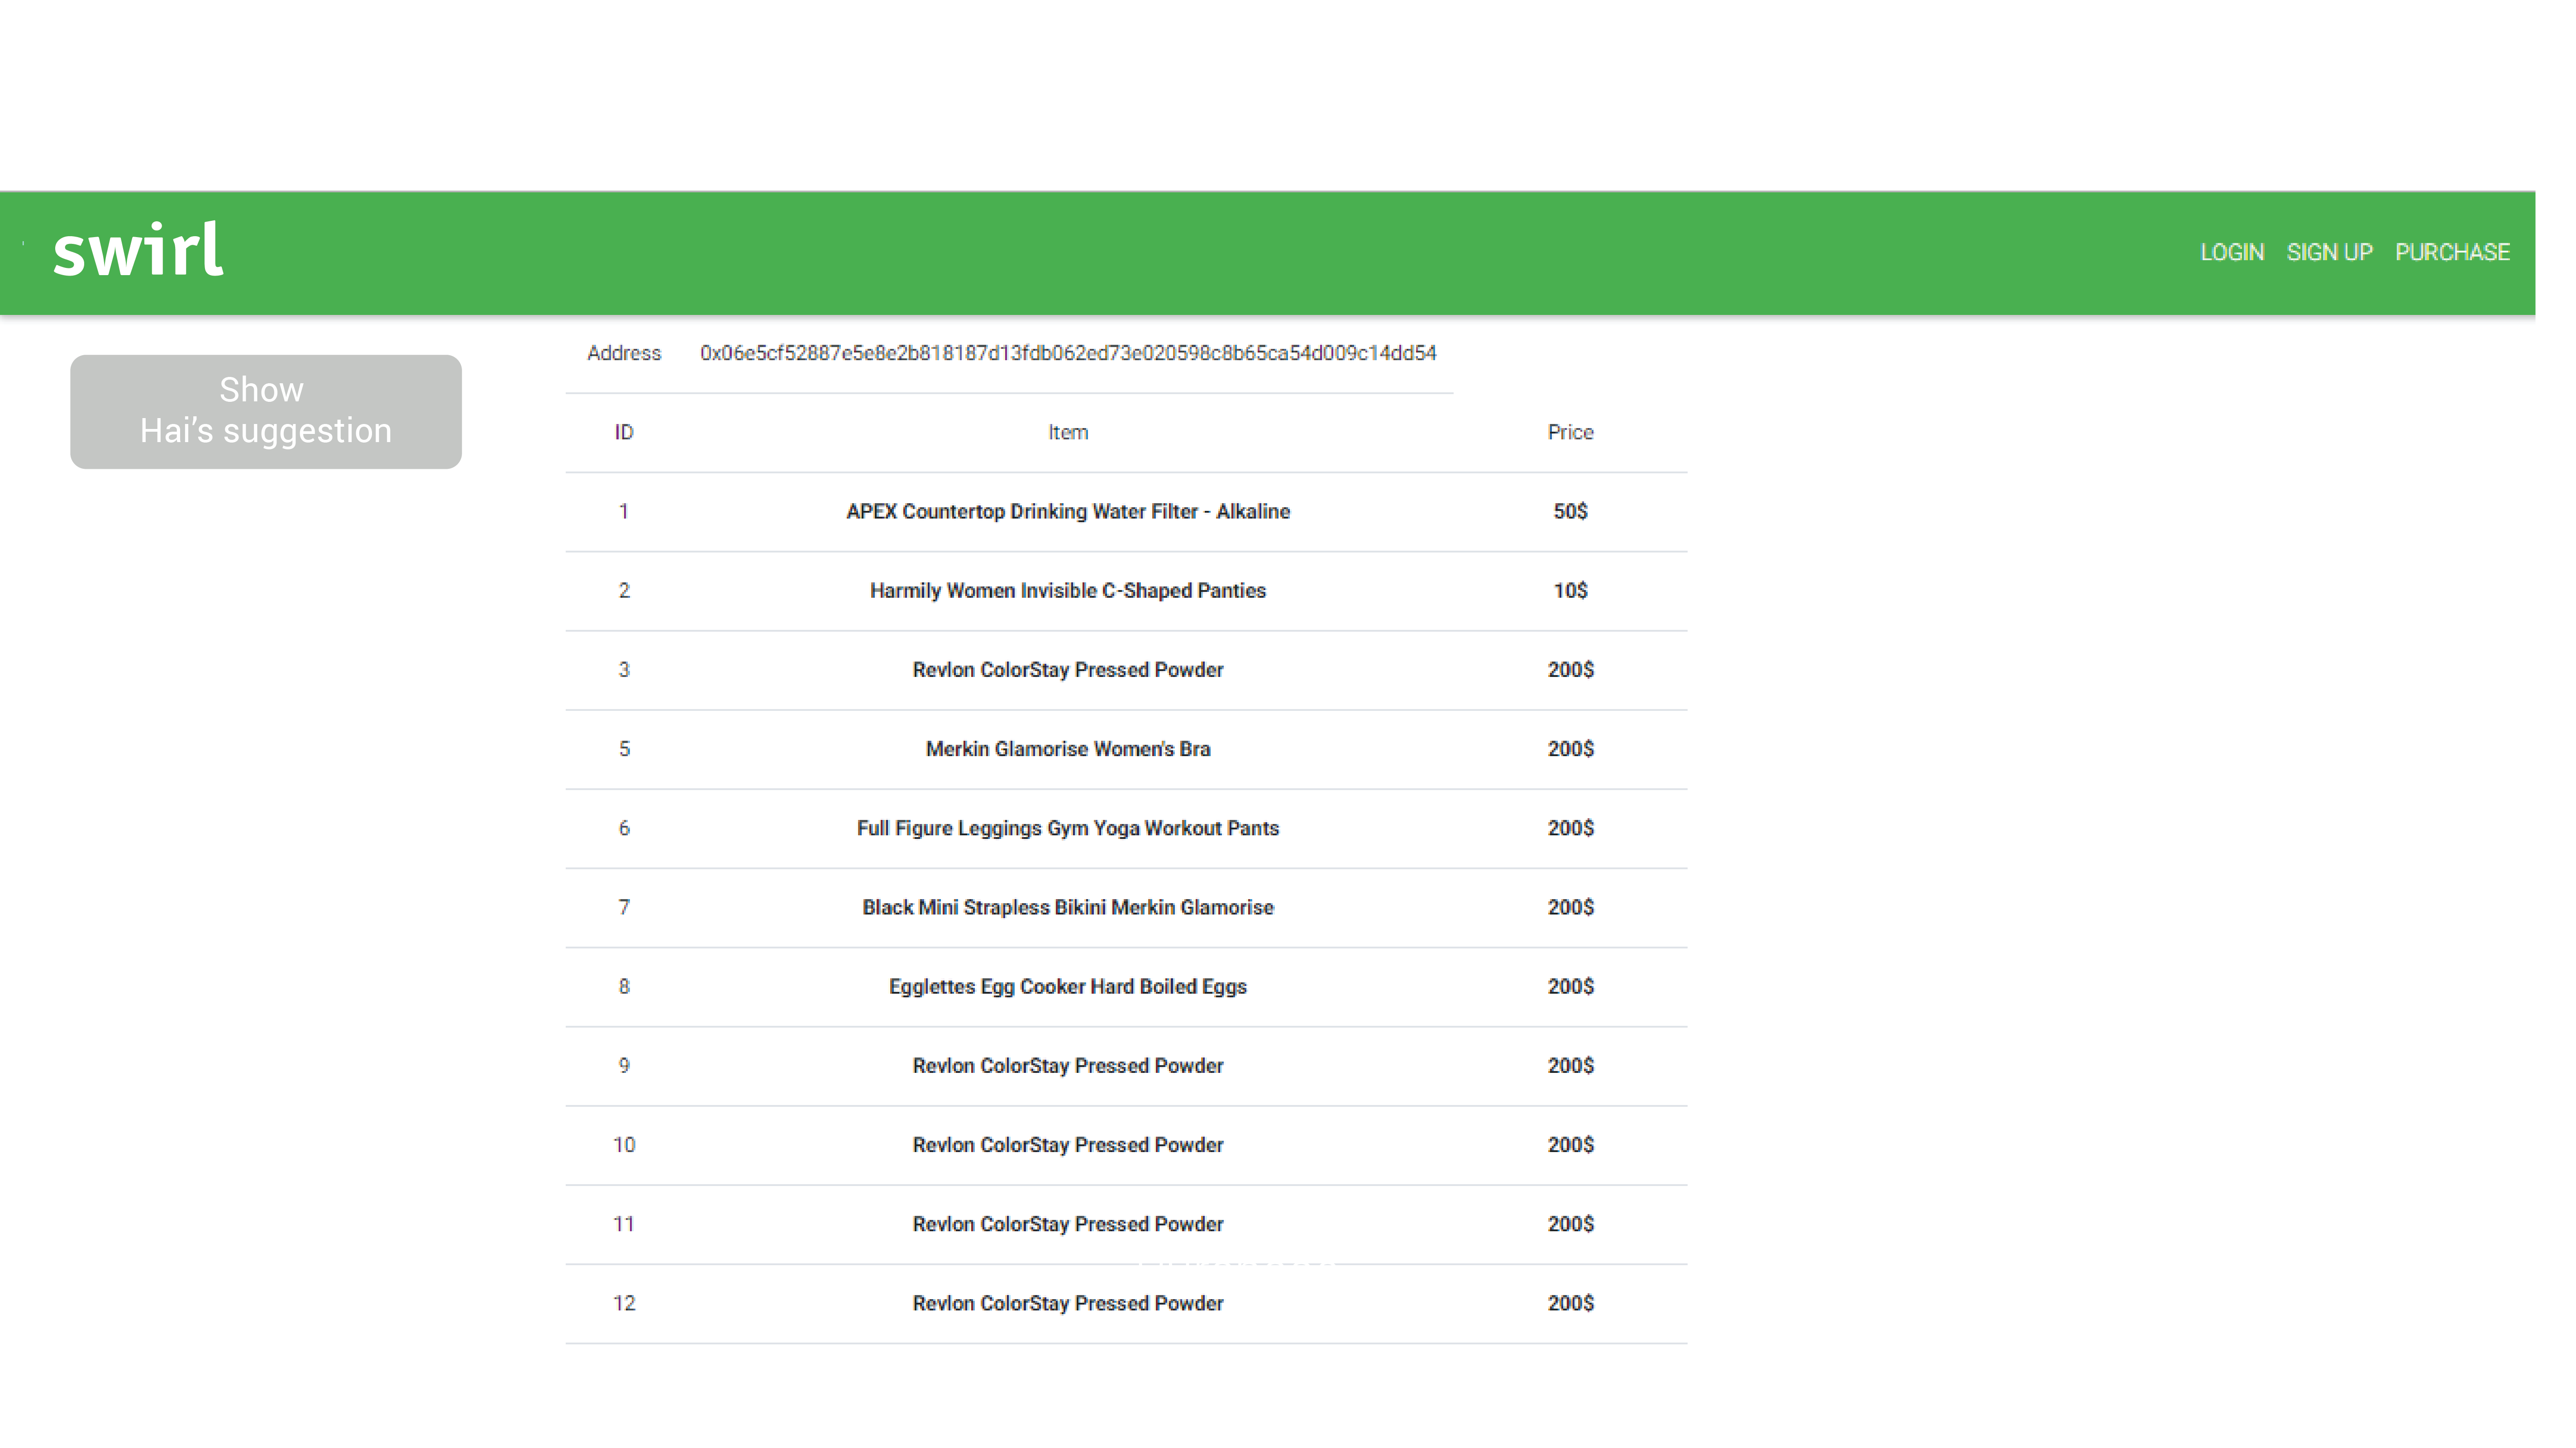The width and height of the screenshot is (2576, 1448).
Task: Select APEX Countertop Drinking Water Filter item
Action: [1067, 511]
